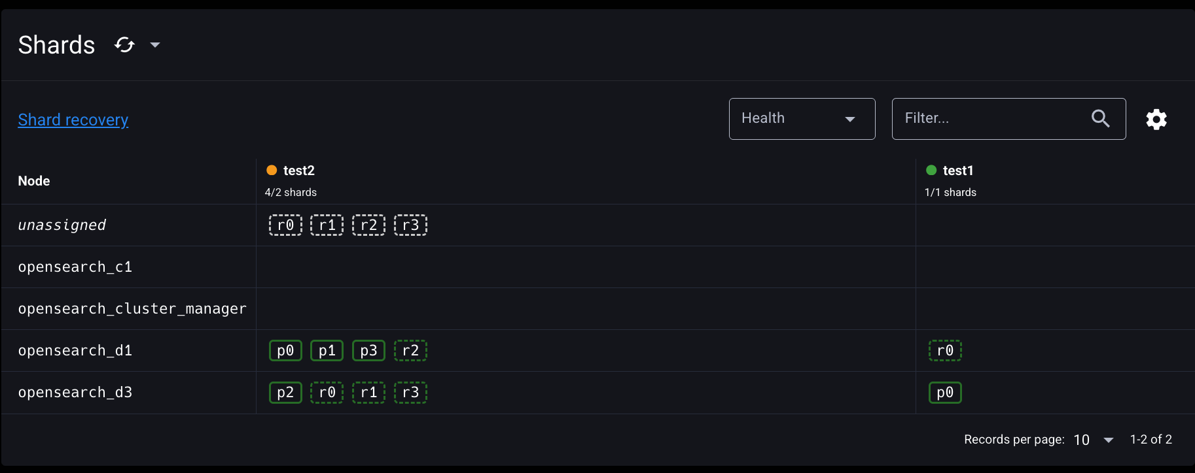Click replica shard r2 on opensearch_d1
This screenshot has height=473, width=1195.
point(410,351)
